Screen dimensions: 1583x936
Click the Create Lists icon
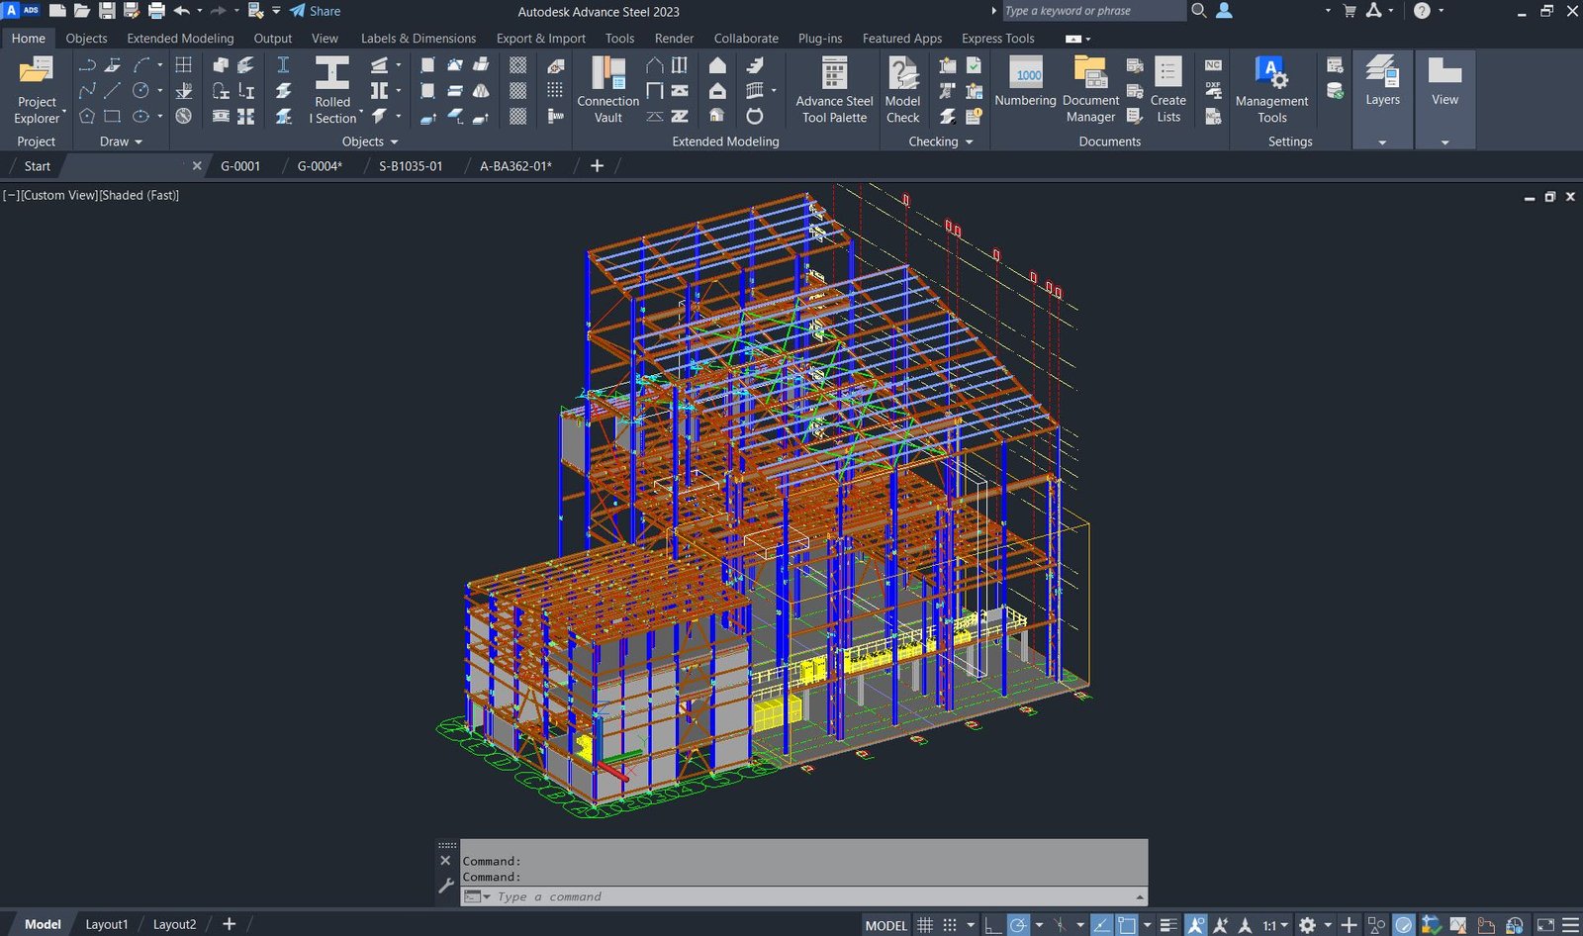pos(1168,90)
